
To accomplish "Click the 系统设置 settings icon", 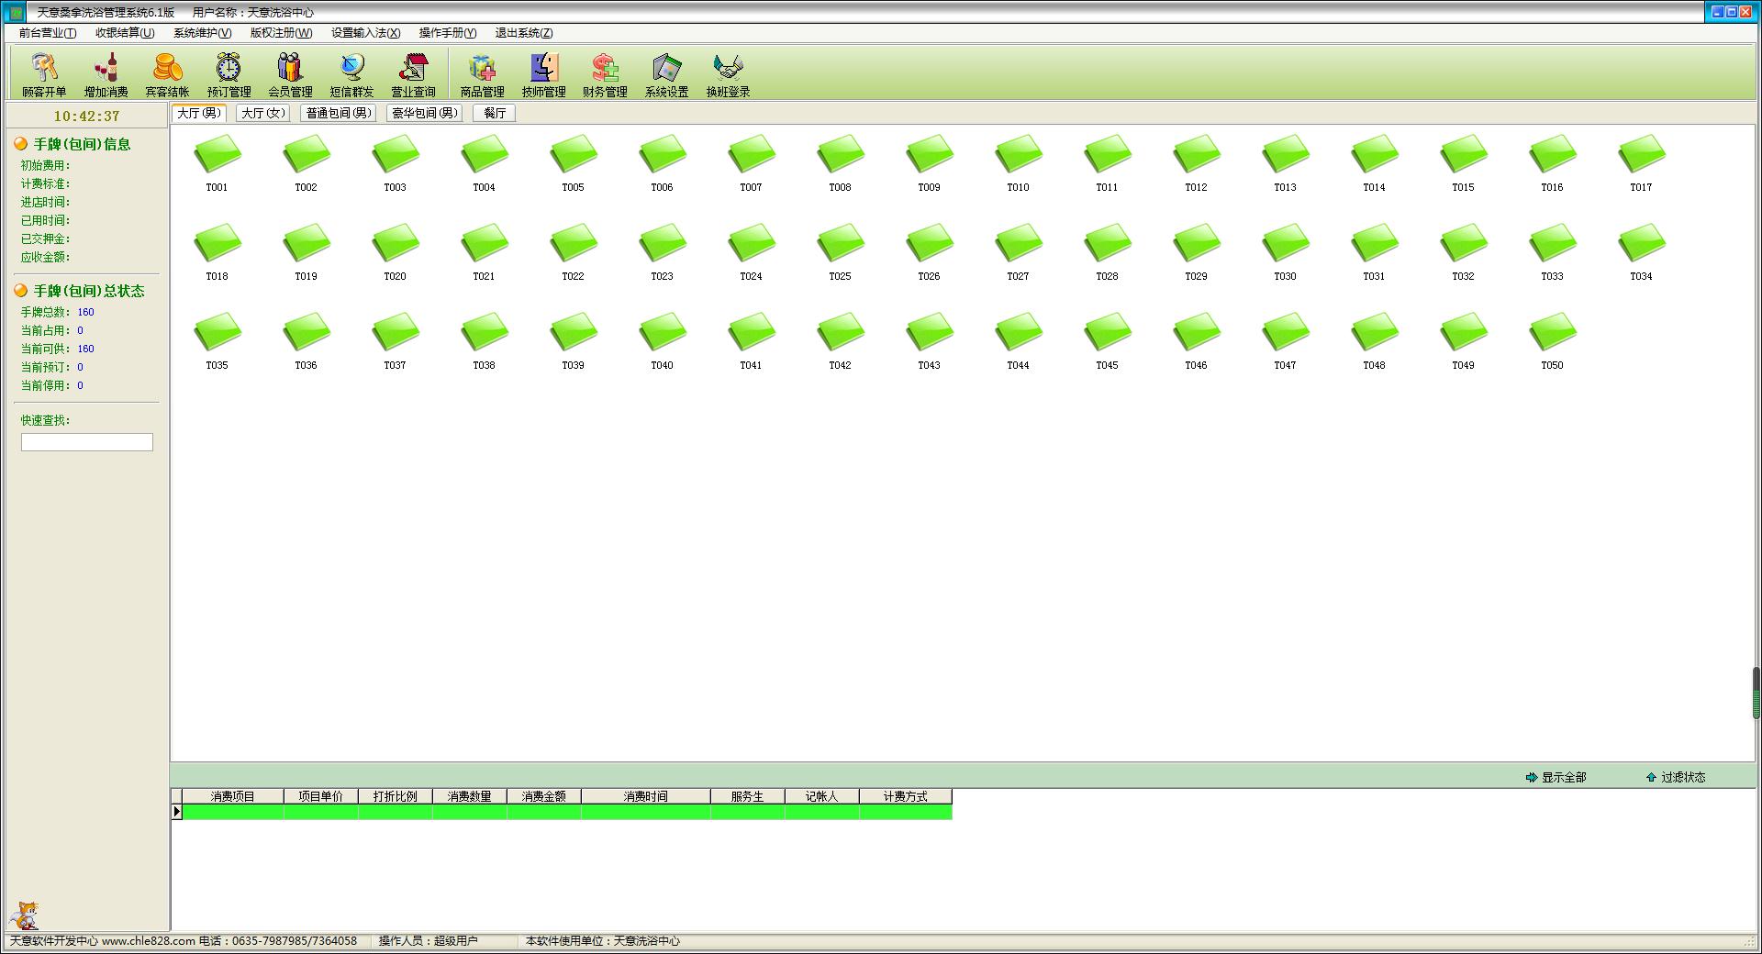I will [666, 74].
